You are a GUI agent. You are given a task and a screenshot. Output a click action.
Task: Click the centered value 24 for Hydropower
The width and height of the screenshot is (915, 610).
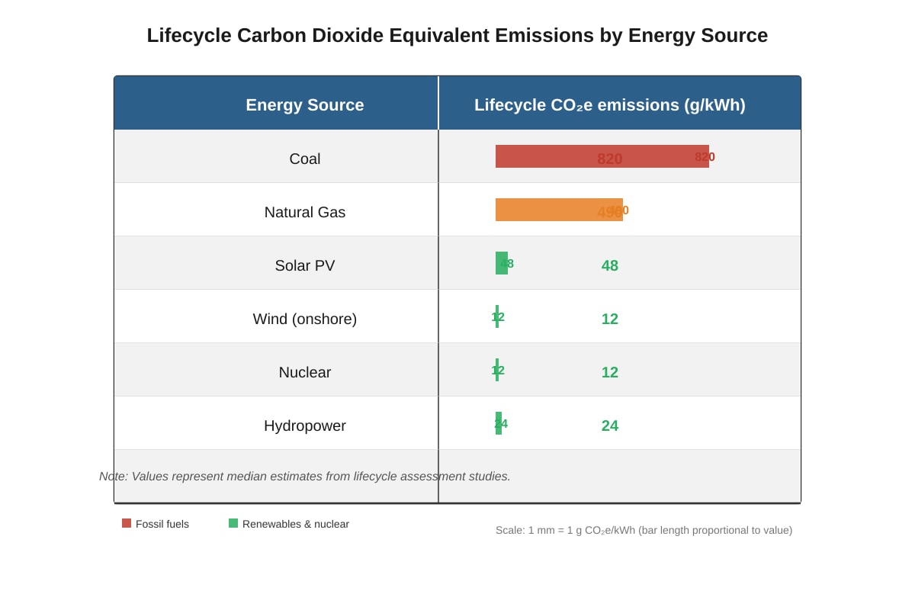point(610,425)
